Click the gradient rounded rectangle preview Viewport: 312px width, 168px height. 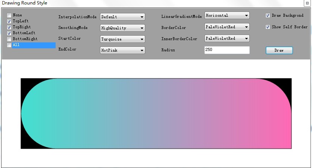[156, 113]
